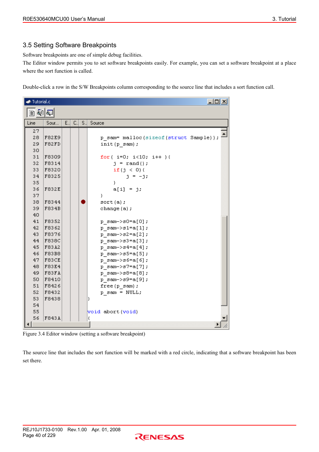The width and height of the screenshot is (319, 452).
Task: Click the malloc(sizeof(struct Sample)) line
Action: (x=159, y=138)
